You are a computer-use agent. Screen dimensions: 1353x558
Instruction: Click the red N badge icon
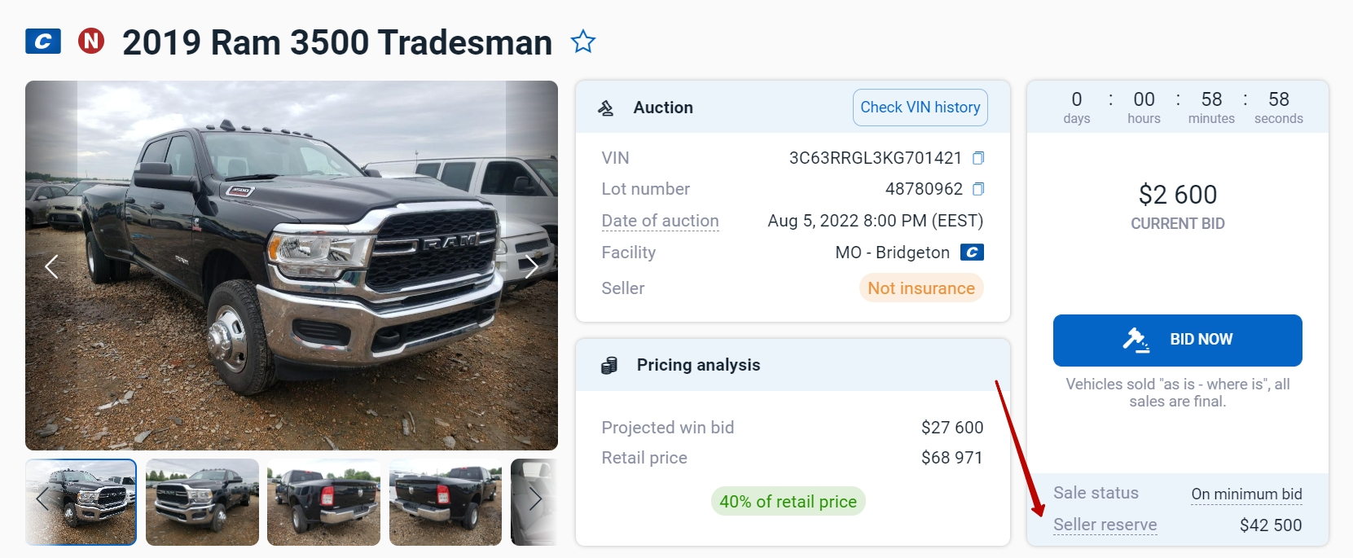click(x=91, y=41)
